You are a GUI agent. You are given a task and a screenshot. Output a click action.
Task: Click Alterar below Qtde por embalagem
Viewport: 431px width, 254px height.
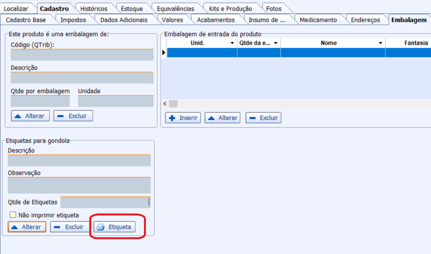pos(30,116)
